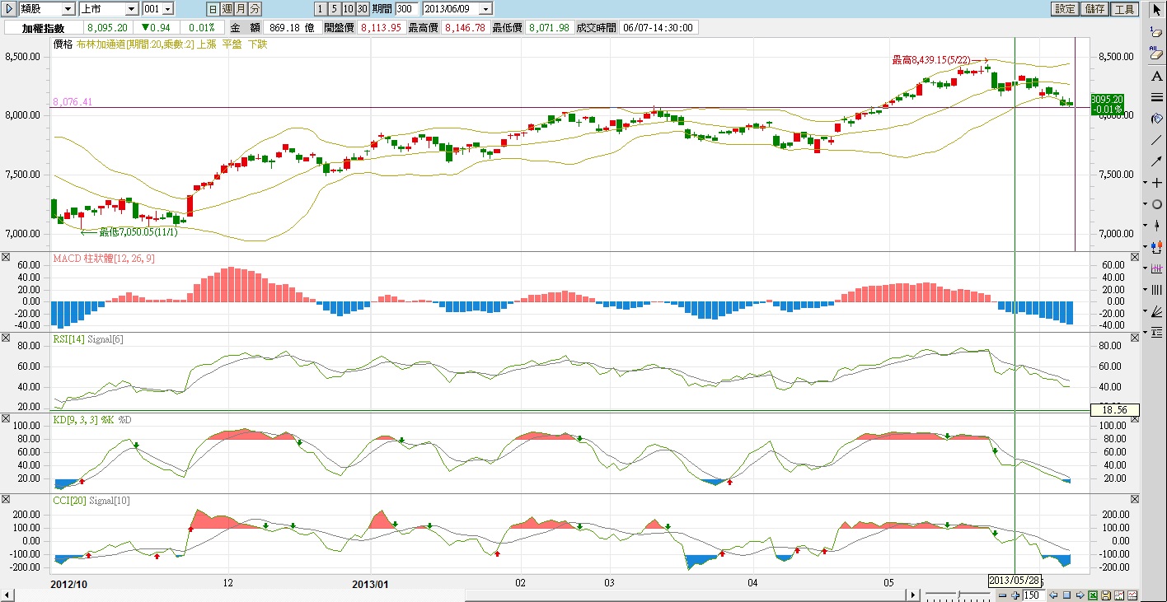Switch to minute 分 chart period
The image size is (1167, 602).
(x=255, y=9)
